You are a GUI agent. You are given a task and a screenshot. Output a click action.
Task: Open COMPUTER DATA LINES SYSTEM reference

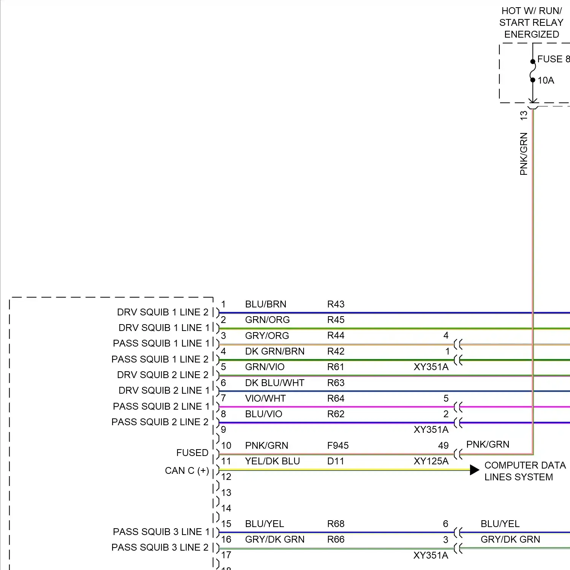(525, 471)
